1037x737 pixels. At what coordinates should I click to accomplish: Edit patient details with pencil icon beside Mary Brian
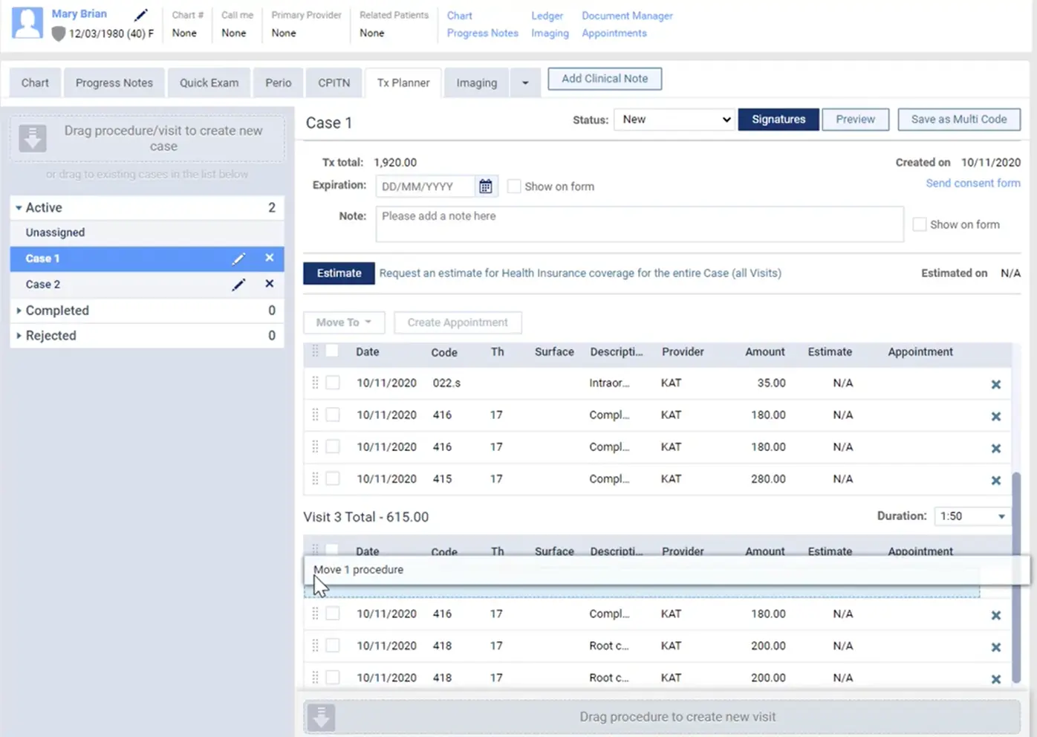coord(141,15)
